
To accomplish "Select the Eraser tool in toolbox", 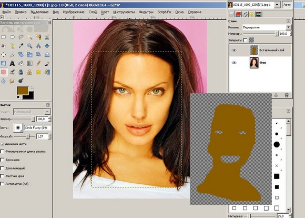I will 3,72.
